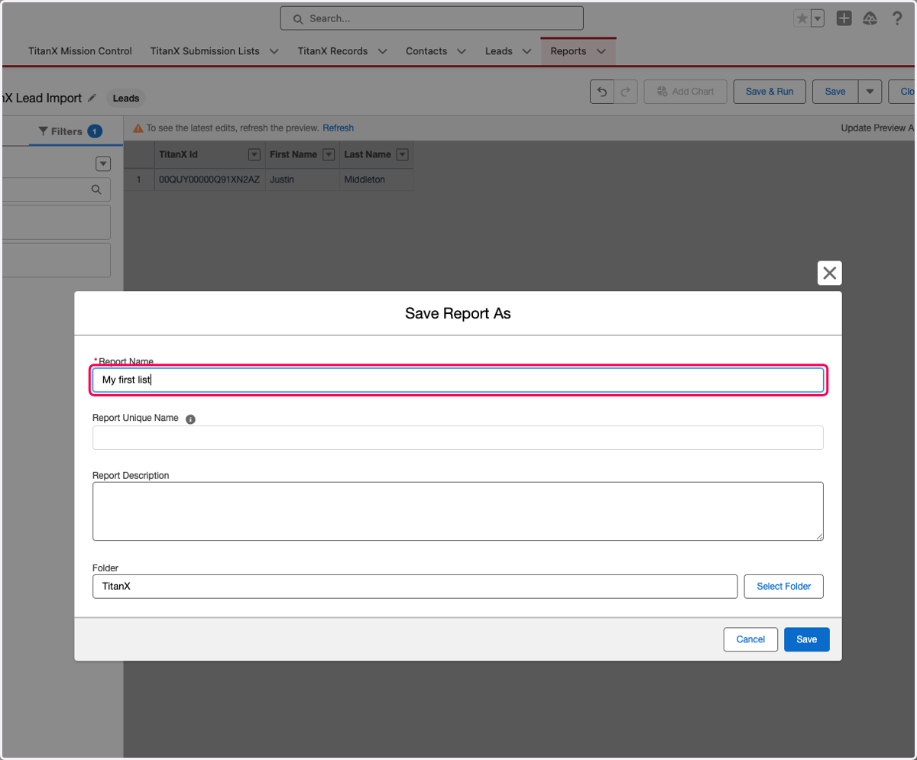The width and height of the screenshot is (917, 760).
Task: Click the undo arrow button
Action: (x=602, y=92)
